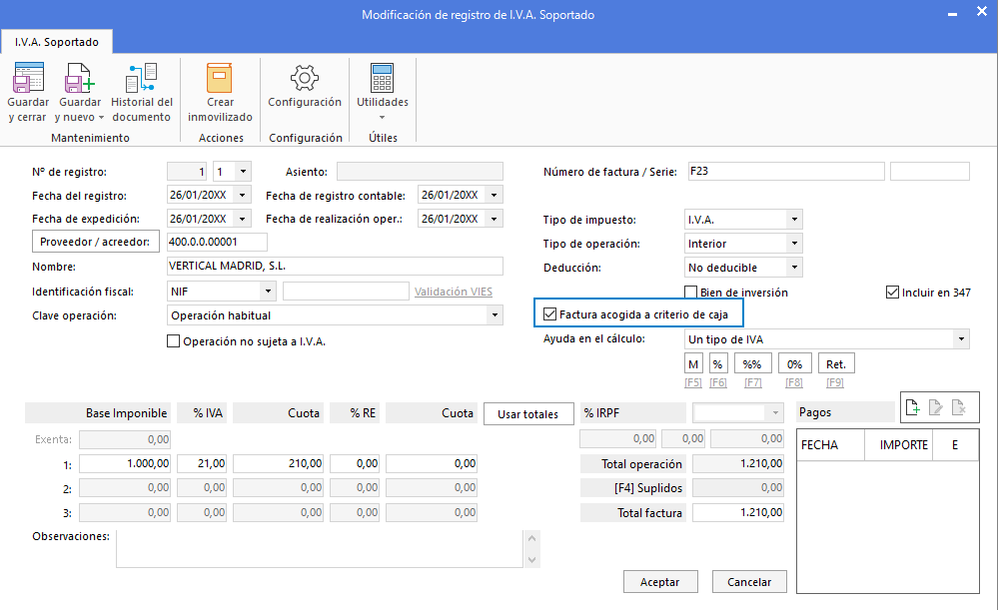This screenshot has height=610, width=998.
Task: Edit selected payment in Pagos
Action: [935, 407]
